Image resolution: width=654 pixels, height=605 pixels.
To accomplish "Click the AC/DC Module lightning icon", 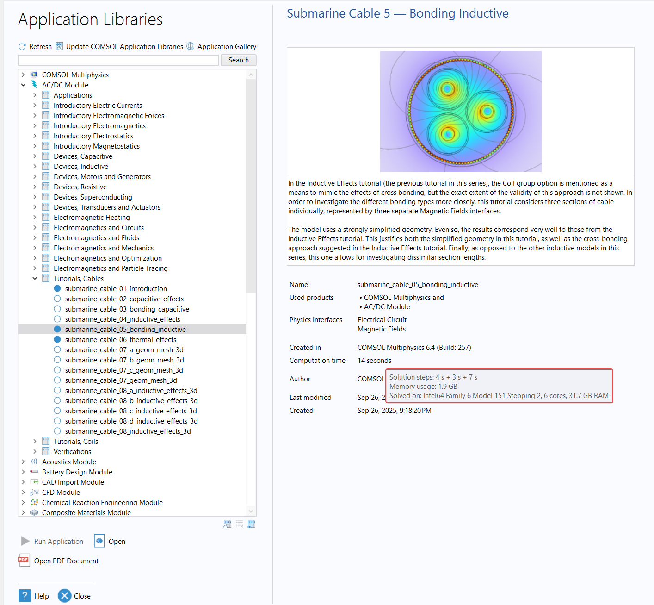I will point(34,85).
